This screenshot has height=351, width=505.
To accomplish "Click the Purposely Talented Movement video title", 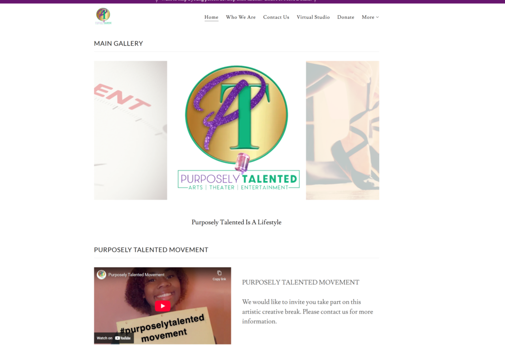I will click(x=136, y=275).
